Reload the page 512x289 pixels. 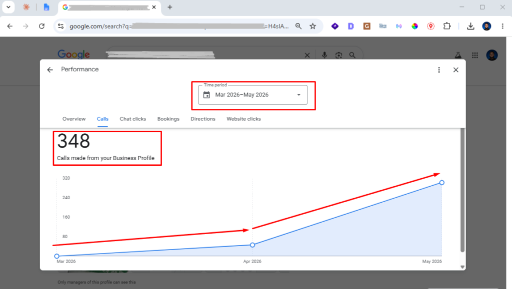41,26
